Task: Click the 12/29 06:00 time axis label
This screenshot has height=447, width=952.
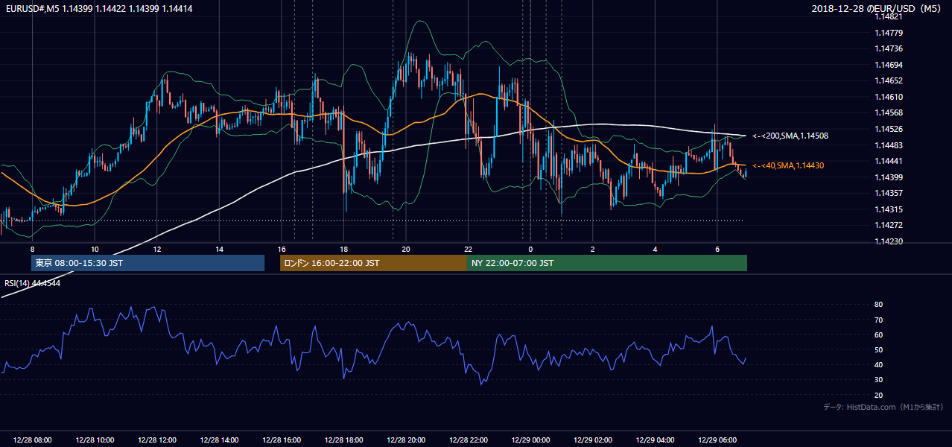Action: [x=717, y=440]
